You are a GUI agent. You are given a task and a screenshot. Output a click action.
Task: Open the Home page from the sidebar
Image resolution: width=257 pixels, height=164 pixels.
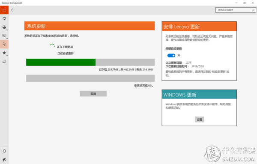pos(4,18)
